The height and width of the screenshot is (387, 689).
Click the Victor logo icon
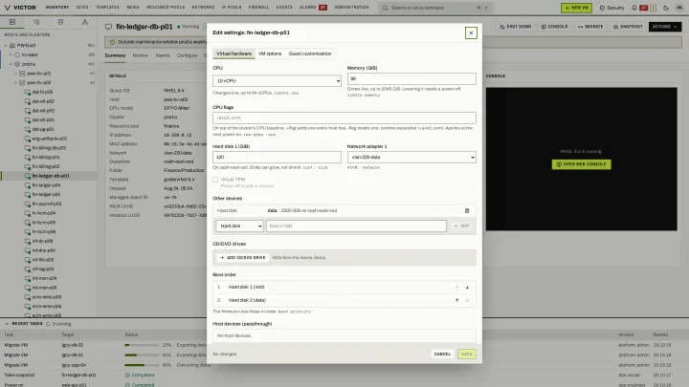pyautogui.click(x=7, y=8)
